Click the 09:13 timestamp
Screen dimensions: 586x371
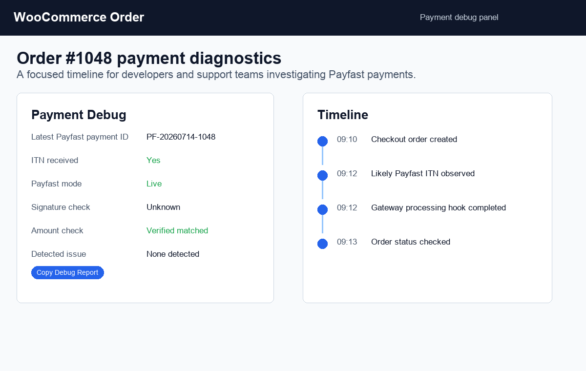tap(347, 242)
